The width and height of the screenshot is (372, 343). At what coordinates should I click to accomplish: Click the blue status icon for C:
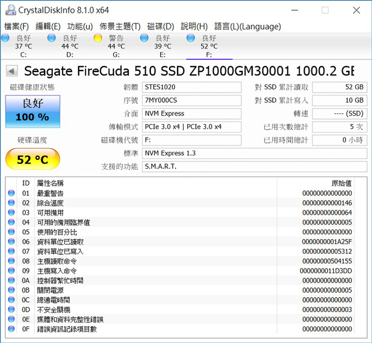tap(5, 38)
